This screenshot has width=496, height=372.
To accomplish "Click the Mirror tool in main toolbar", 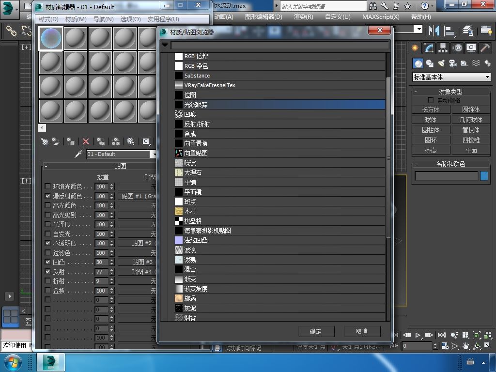I will 434,31.
